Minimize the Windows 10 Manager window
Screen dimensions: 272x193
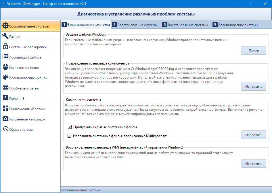[x=239, y=4]
